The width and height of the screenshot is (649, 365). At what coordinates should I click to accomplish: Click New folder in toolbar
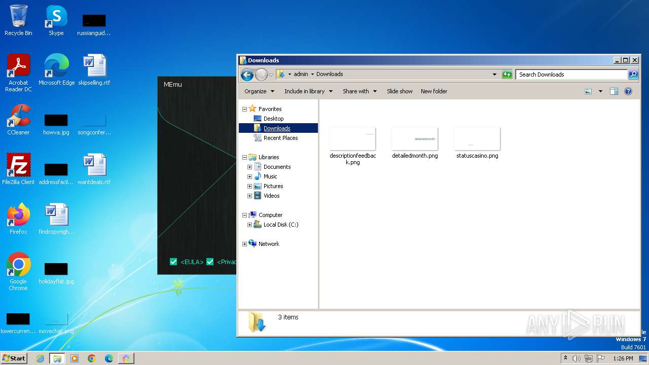point(434,91)
